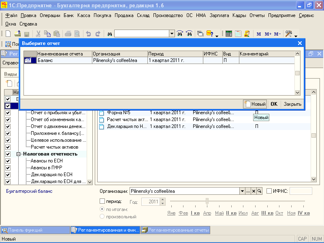Click the 1C help question icon
Screen dimensions: 324x243
click(210, 34)
